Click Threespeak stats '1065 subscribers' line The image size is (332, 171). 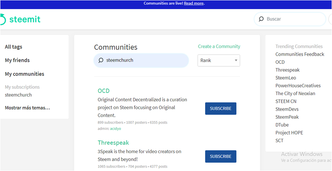tap(132, 166)
